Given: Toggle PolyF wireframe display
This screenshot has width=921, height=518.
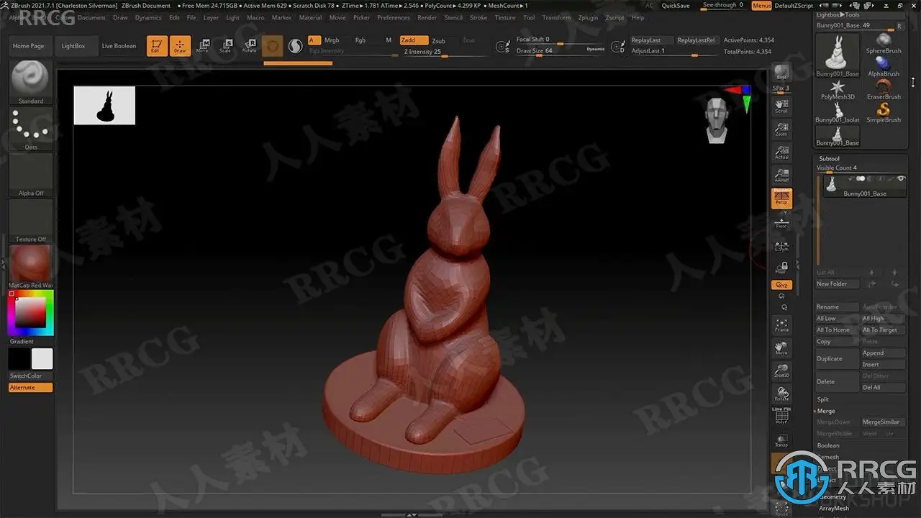Looking at the screenshot, I should 781,417.
